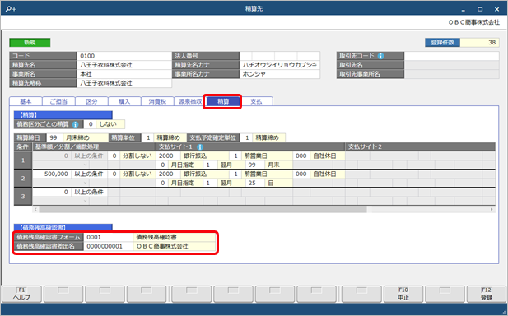Click the empty 取引先コード input field
Screen dimensions: 508x316
tap(452, 56)
